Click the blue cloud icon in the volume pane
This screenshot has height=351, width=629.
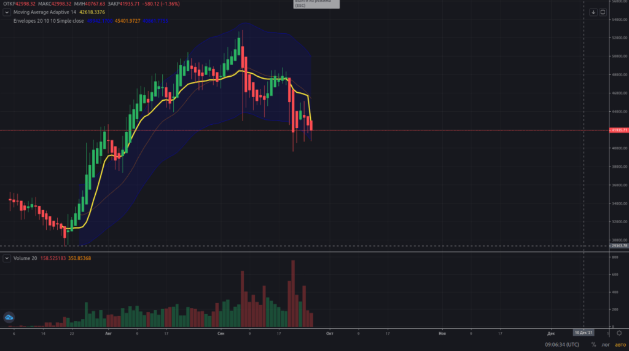[x=9, y=317]
